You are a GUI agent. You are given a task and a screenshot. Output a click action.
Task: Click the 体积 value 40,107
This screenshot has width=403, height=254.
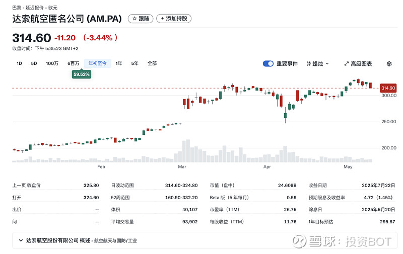pyautogui.click(x=190, y=210)
